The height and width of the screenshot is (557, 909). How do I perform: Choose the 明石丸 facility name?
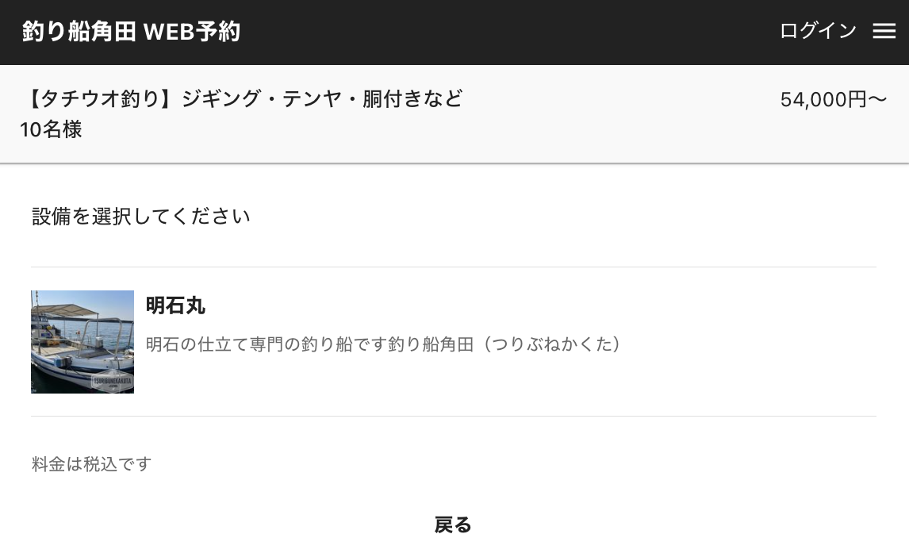175,305
